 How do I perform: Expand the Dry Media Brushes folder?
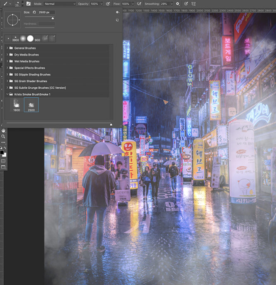click(7, 55)
